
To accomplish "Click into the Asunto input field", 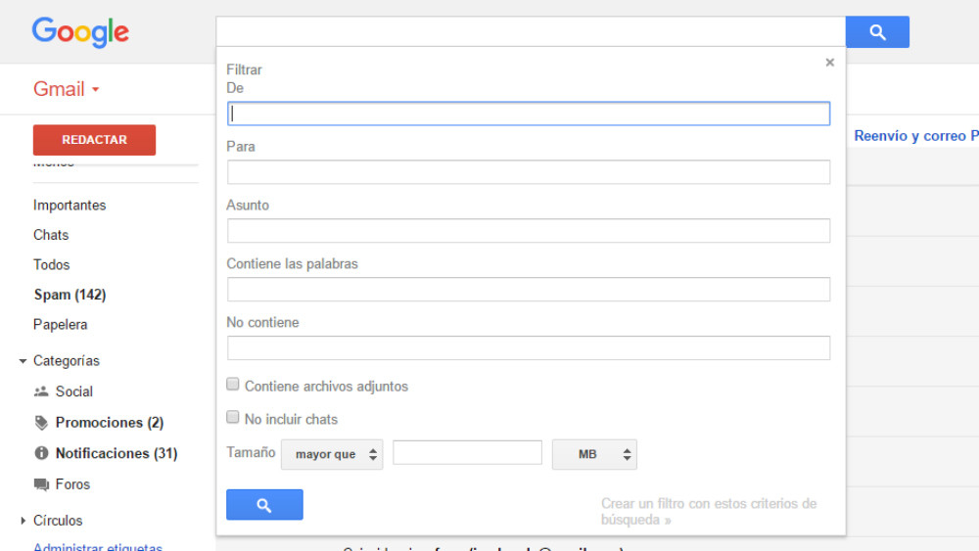I will pos(529,231).
